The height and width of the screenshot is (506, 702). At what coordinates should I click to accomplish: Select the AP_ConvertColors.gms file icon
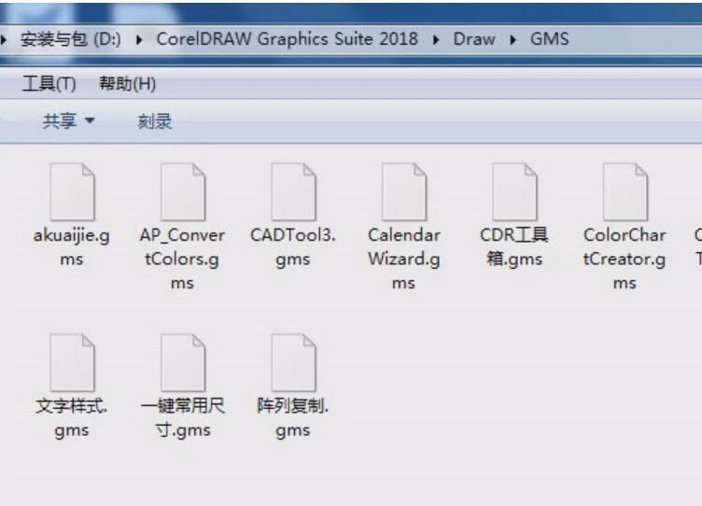coord(183,191)
